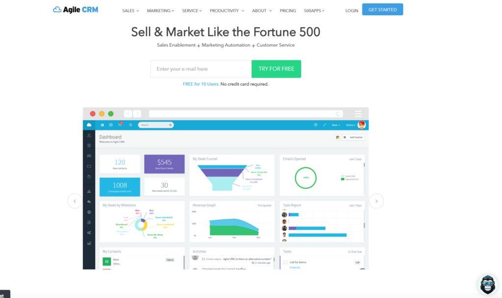Click the Get Started button
This screenshot has width=502, height=298.
382,10
